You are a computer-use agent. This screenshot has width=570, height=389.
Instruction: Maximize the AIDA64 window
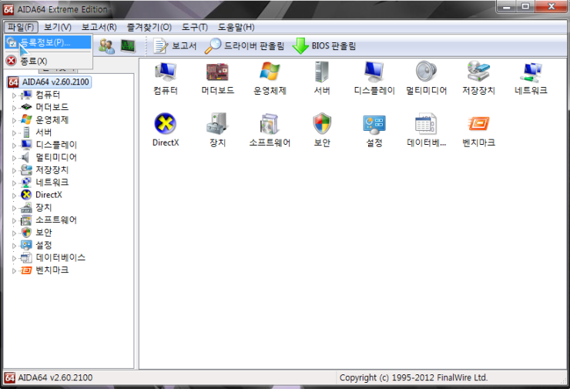point(525,6)
